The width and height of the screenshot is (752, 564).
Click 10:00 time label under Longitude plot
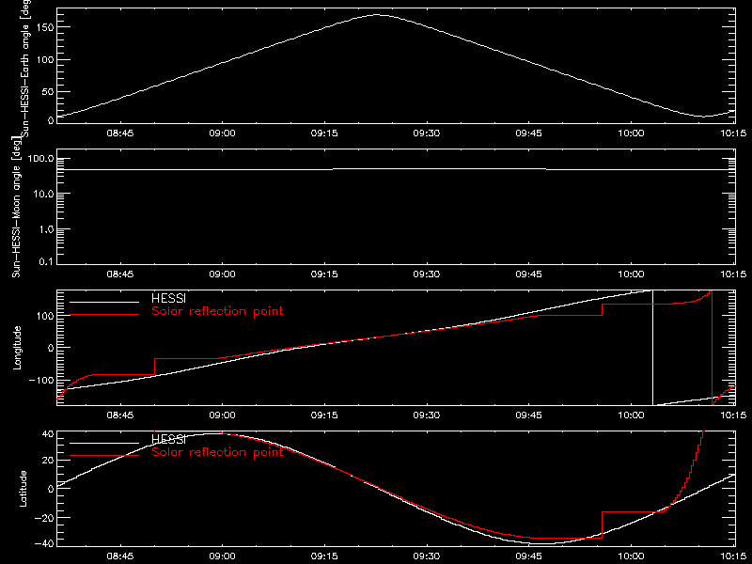click(631, 415)
